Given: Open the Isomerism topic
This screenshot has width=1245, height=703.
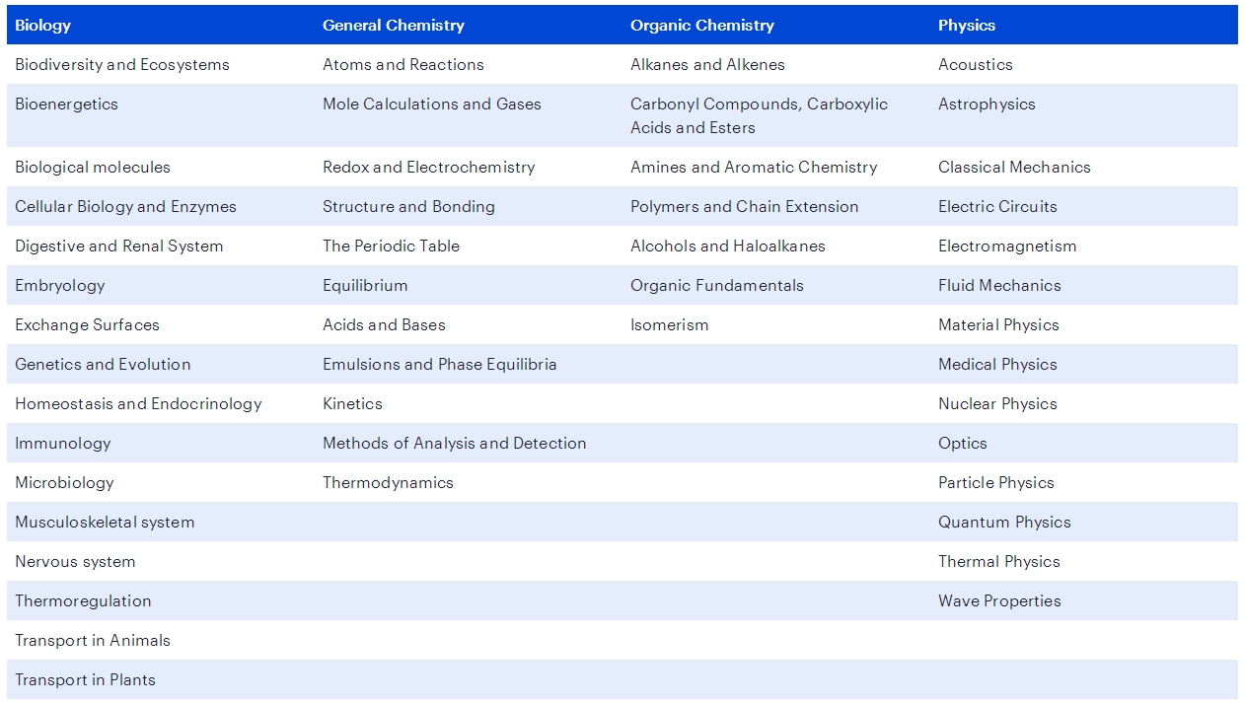Looking at the screenshot, I should (x=669, y=325).
